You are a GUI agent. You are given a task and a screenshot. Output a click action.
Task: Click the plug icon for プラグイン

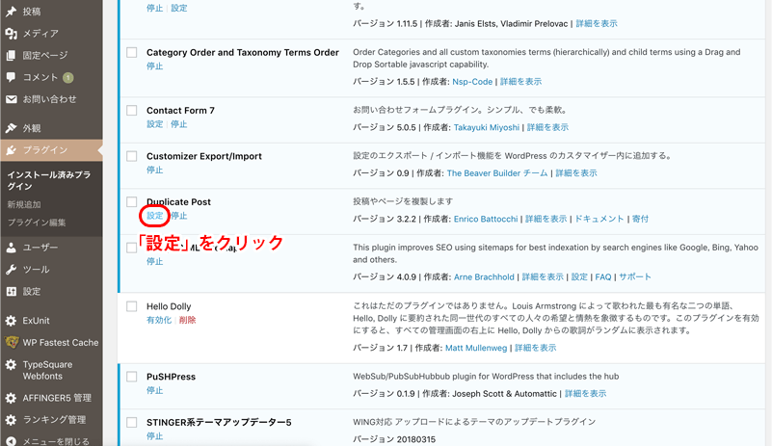point(11,150)
